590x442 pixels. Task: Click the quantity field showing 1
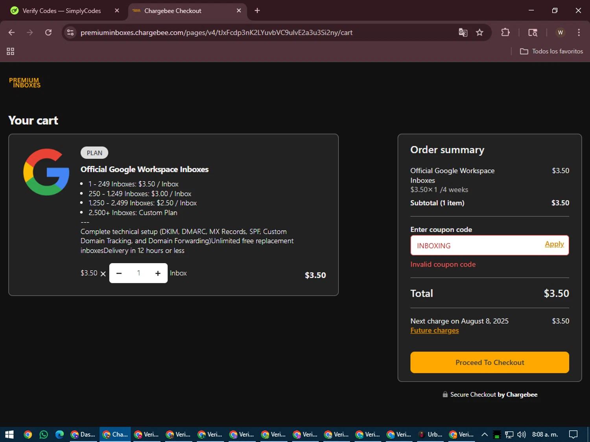[138, 273]
